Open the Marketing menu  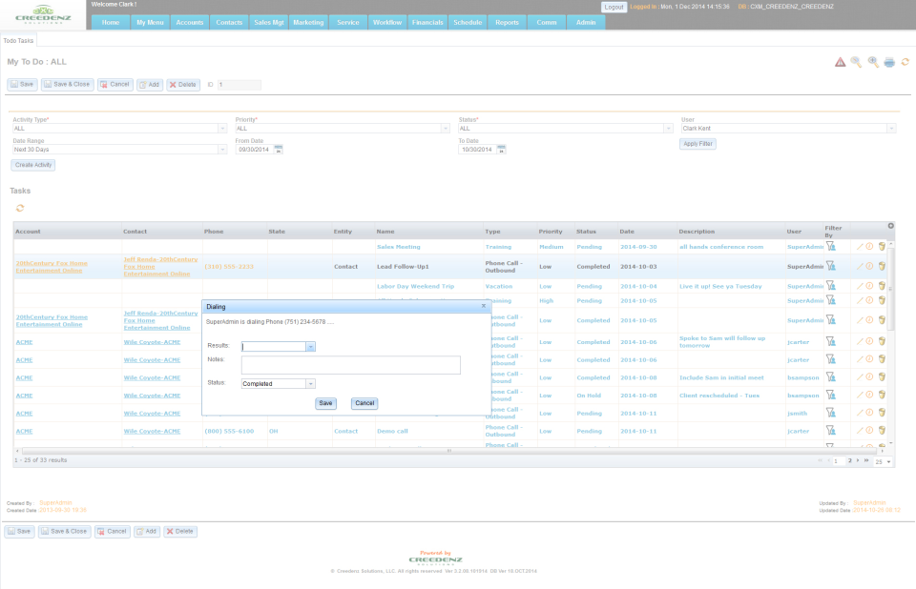pos(308,22)
